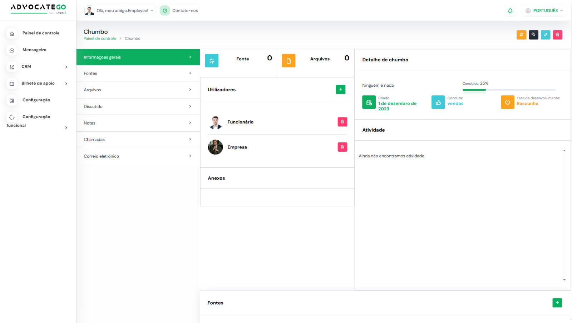
Task: Select the Notas section tab
Action: point(138,123)
